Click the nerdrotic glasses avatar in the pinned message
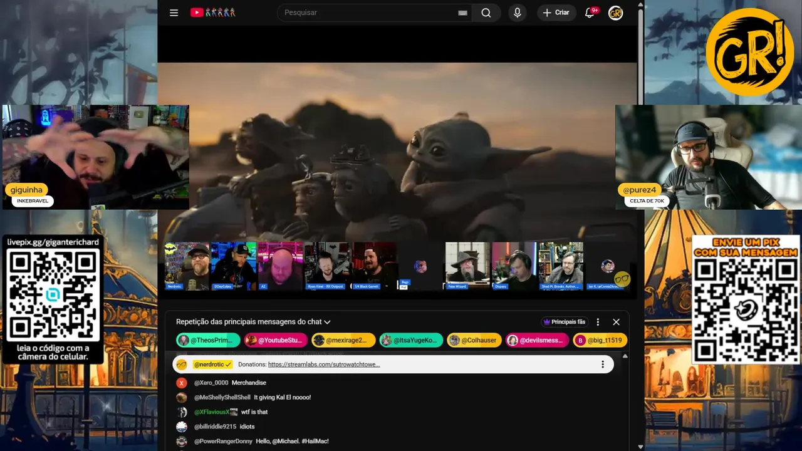Image resolution: width=802 pixels, height=451 pixels. tap(182, 365)
